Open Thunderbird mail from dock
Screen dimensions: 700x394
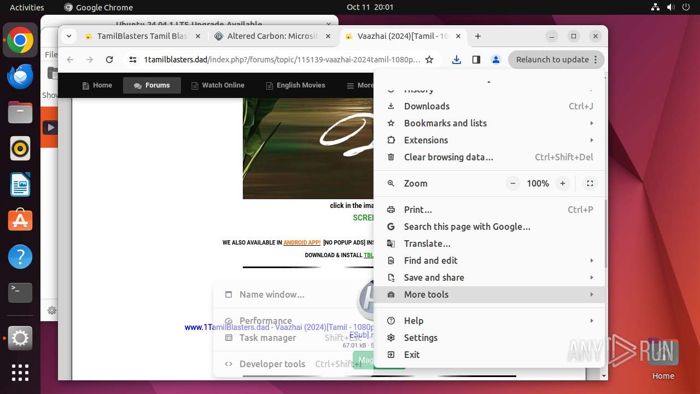tap(20, 77)
